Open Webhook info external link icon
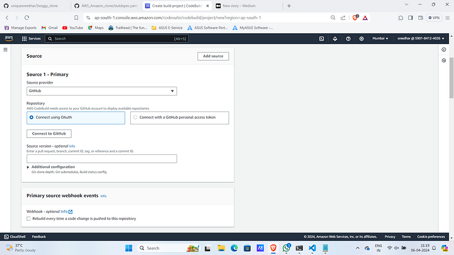Screen dimensions: 454x255 [70, 211]
